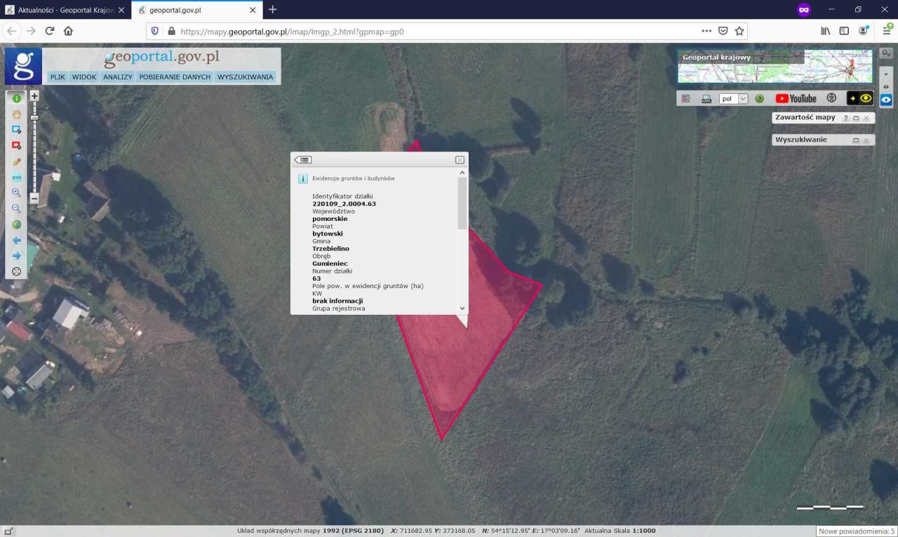
Task: Open the YouTube link
Action: [796, 99]
